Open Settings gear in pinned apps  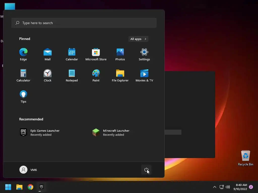144,55
